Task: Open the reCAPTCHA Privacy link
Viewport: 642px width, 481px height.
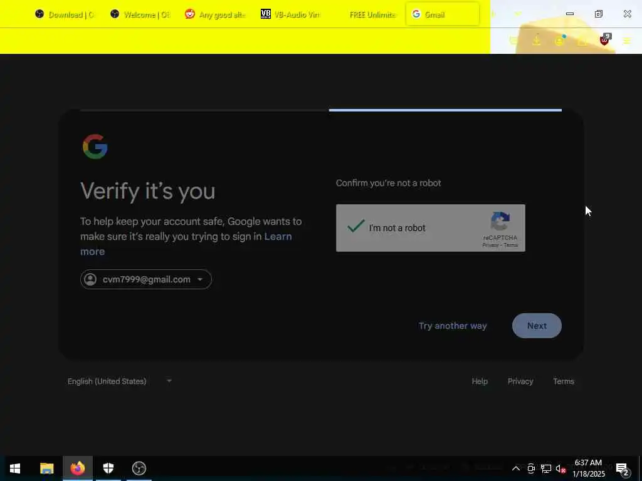Action: [x=490, y=245]
